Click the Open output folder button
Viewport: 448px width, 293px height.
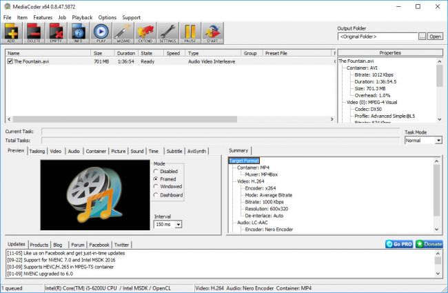pos(435,37)
